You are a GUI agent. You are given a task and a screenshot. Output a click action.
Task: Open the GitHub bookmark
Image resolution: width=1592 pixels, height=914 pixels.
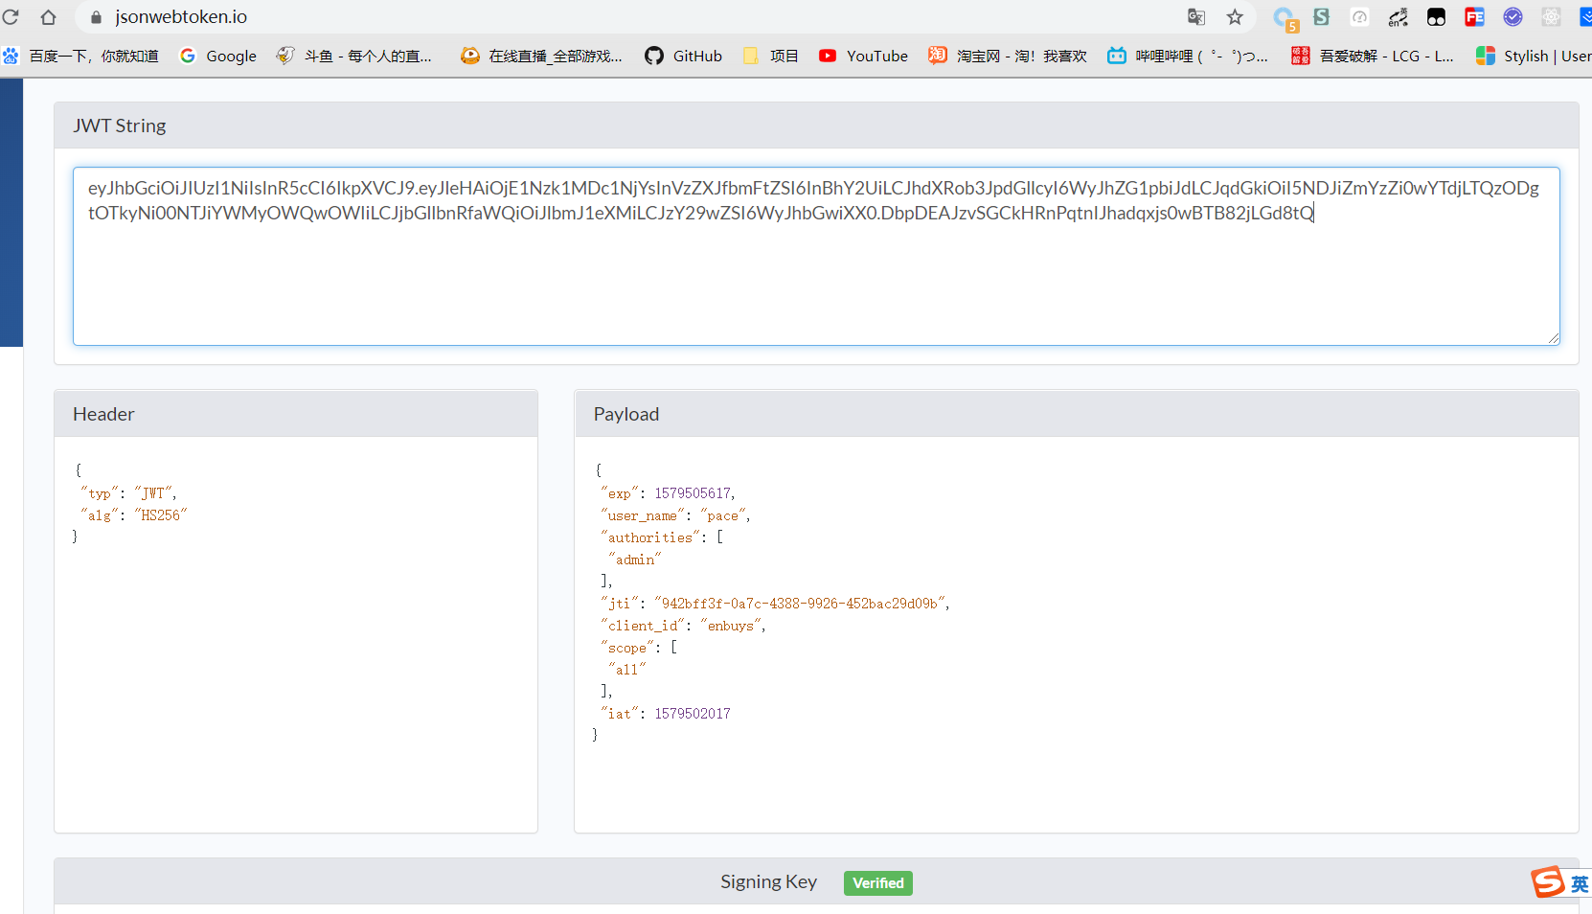click(683, 56)
